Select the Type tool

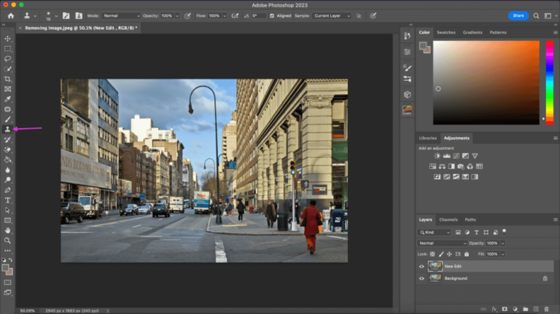click(8, 200)
